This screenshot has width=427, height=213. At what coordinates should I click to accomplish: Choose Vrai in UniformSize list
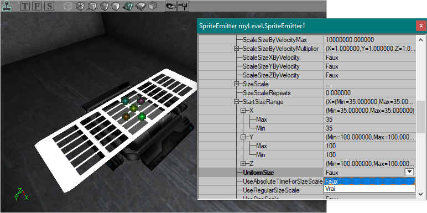pyautogui.click(x=369, y=189)
